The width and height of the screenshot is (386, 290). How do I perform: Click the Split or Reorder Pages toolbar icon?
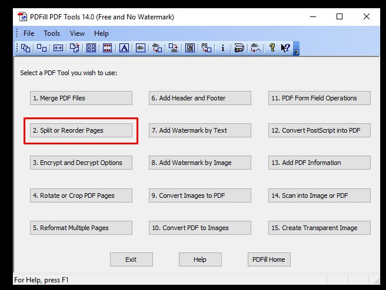click(42, 48)
